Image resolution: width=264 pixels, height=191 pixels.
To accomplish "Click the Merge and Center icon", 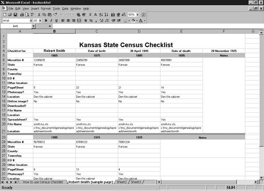I will (x=78, y=21).
